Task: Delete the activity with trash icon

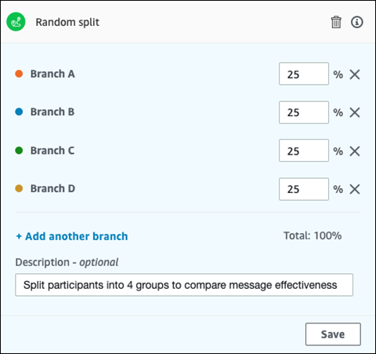Action: 336,22
